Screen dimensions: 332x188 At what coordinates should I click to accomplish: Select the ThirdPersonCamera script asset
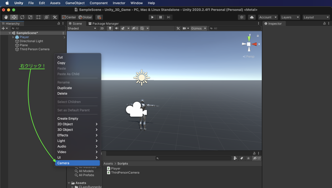tap(123, 172)
